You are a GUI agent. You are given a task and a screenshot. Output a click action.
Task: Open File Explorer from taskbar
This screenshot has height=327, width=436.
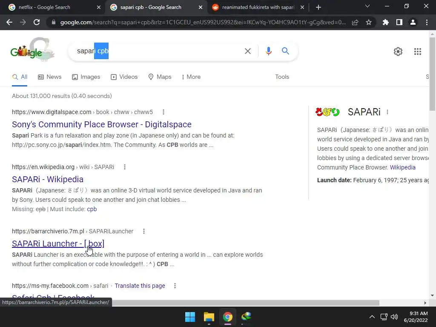tap(209, 317)
